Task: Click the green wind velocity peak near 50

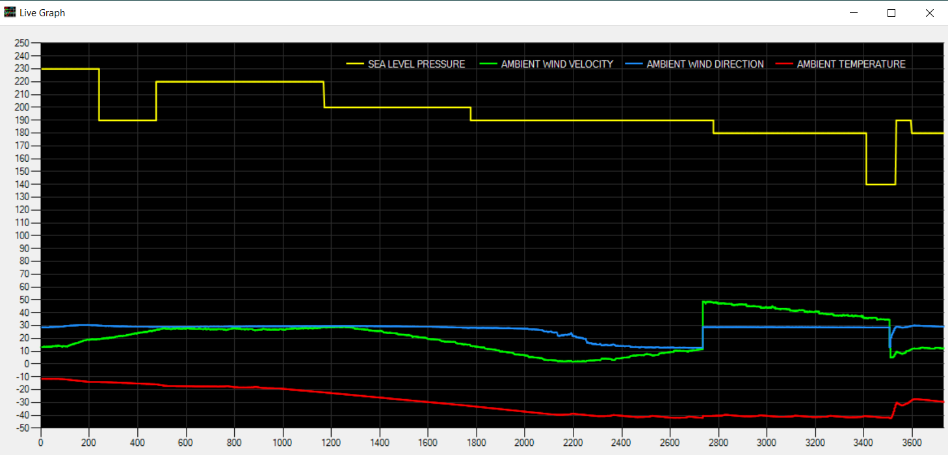Action: pyautogui.click(x=705, y=302)
